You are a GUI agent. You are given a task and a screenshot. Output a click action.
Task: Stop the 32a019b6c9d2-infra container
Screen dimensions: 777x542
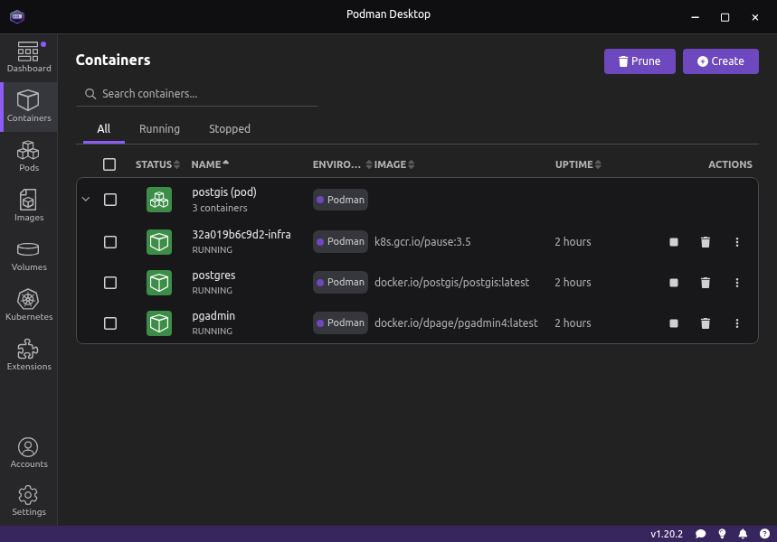click(674, 242)
